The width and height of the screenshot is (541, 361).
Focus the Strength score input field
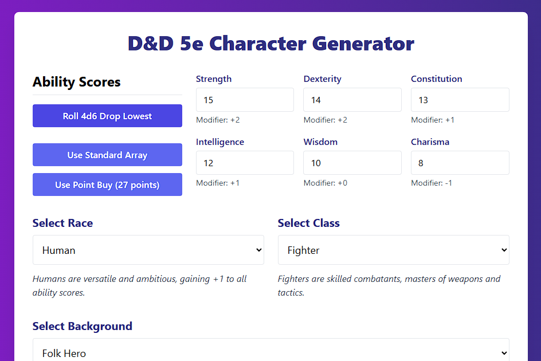click(x=245, y=100)
